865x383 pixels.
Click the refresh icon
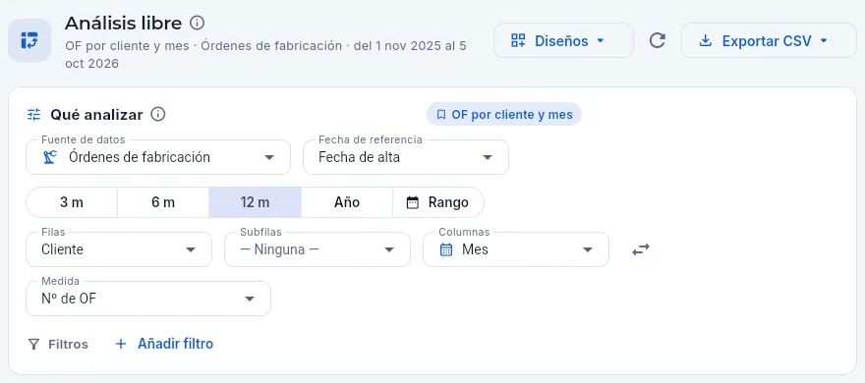657,40
